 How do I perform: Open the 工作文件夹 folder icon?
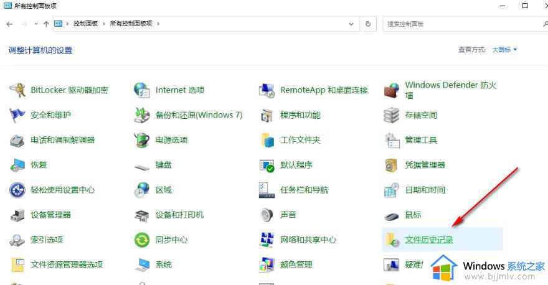tap(267, 140)
